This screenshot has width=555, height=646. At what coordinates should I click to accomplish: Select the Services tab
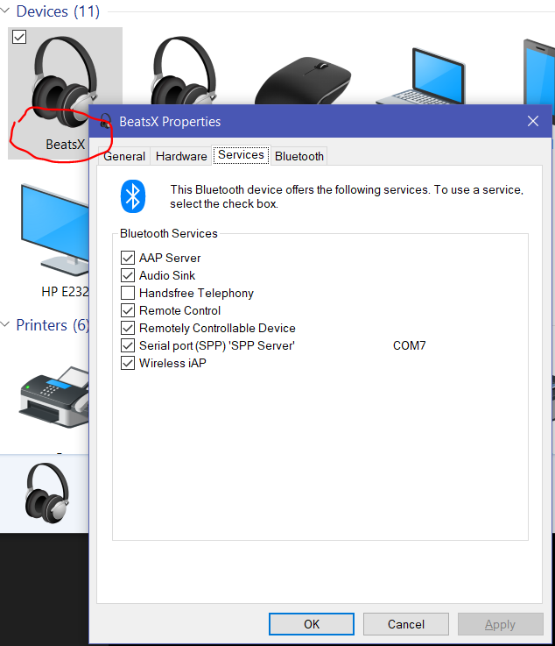[x=241, y=155]
